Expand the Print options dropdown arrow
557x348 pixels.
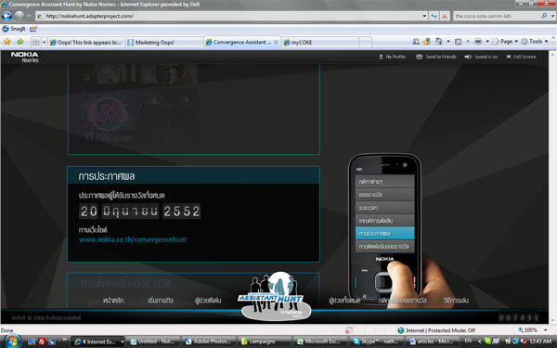tap(487, 42)
